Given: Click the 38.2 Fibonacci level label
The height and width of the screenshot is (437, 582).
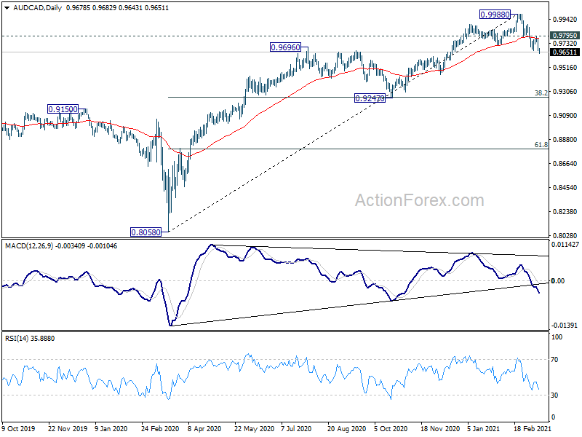Looking at the screenshot, I should pos(541,93).
